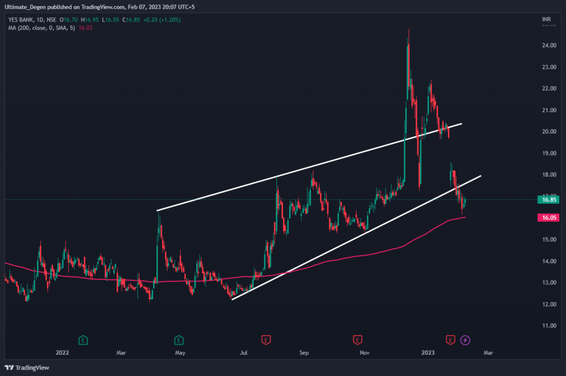Click the INR currency label
Screen dimensions: 566x376
point(547,19)
